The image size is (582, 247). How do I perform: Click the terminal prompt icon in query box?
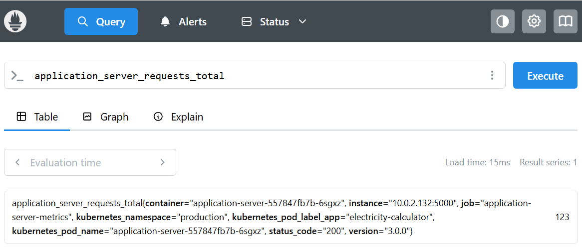click(17, 76)
